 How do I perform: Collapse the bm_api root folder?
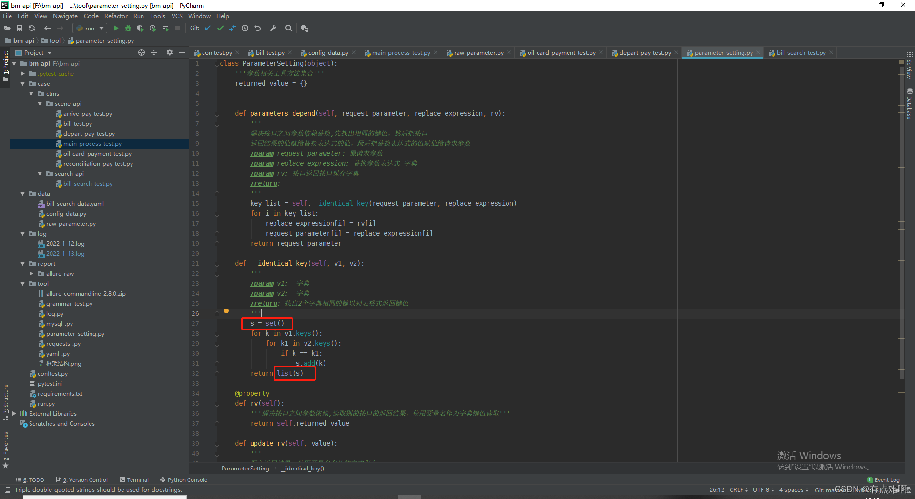tap(14, 63)
